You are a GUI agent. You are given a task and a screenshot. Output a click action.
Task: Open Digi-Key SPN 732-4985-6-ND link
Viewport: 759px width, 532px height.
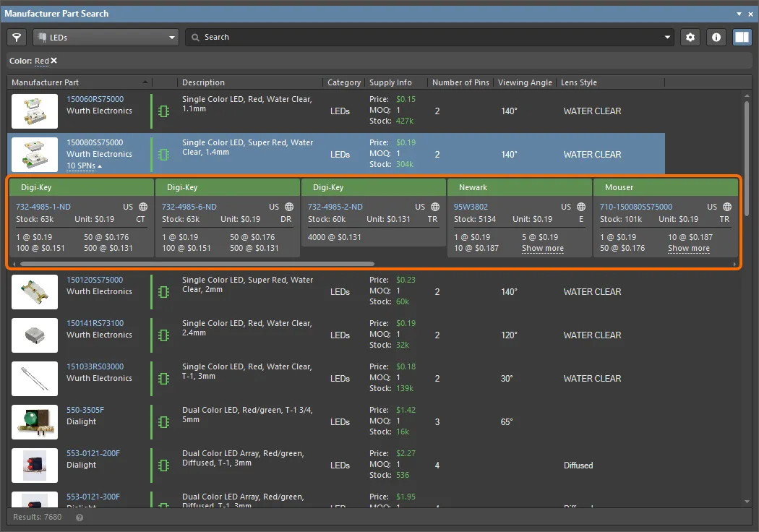[x=189, y=207]
